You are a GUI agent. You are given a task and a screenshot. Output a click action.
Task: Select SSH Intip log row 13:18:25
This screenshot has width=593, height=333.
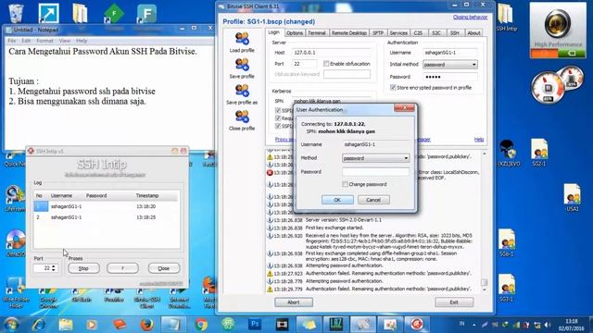click(106, 217)
